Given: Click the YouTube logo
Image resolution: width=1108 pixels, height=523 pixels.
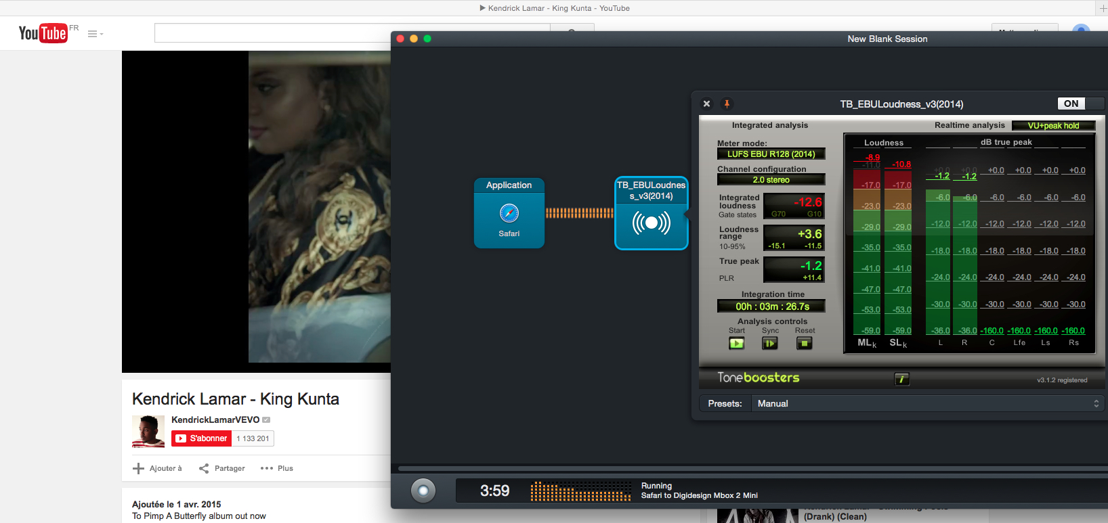Looking at the screenshot, I should pyautogui.click(x=43, y=33).
